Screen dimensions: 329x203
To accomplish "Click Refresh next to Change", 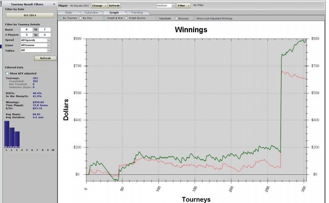I will click(114, 6).
